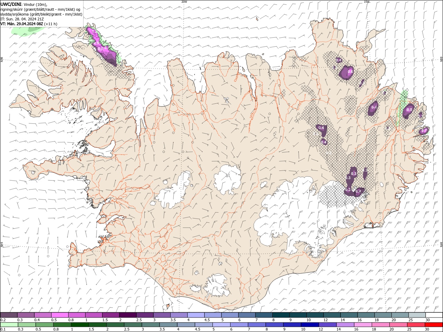Click the 'IT: Sun. 28. 04. 2024 21Z' line
This screenshot has width=443, height=332.
coord(21,19)
